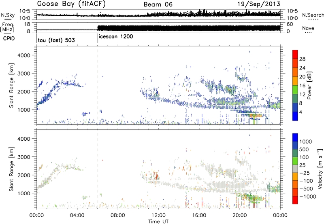Click the gray segment of velocity colorbar
The height and width of the screenshot is (224, 324).
tap(295, 169)
